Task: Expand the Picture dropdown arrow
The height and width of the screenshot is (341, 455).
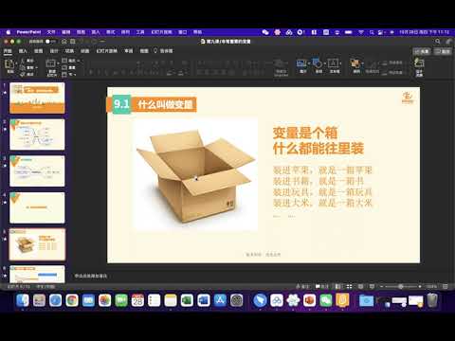Action: (x=309, y=63)
